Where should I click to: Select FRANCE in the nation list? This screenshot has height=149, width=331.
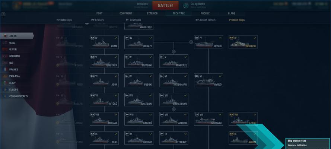coord(17,69)
